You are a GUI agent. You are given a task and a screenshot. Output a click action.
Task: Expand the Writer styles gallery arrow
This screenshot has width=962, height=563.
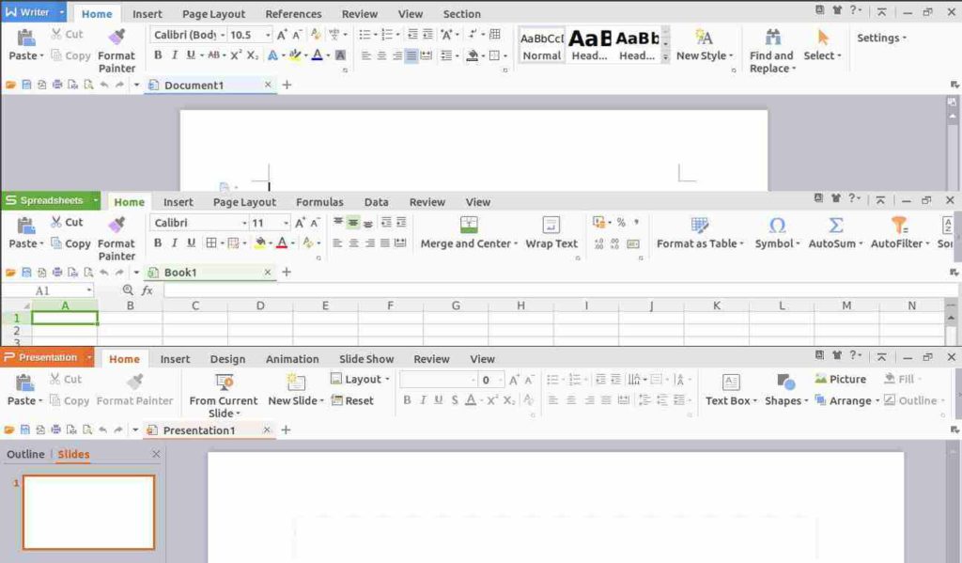pyautogui.click(x=666, y=57)
